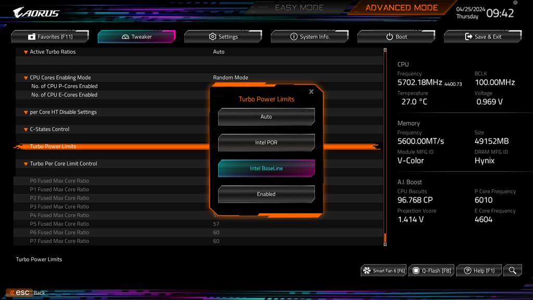Image resolution: width=533 pixels, height=300 pixels.
Task: Select Advanced Mode
Action: 401,7
